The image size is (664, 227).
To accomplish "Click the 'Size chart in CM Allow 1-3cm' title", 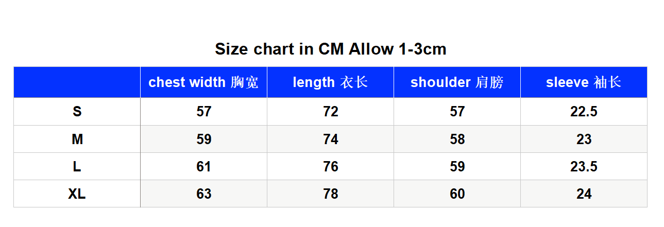I will point(330,49).
